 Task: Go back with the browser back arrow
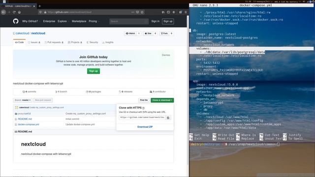3,12
